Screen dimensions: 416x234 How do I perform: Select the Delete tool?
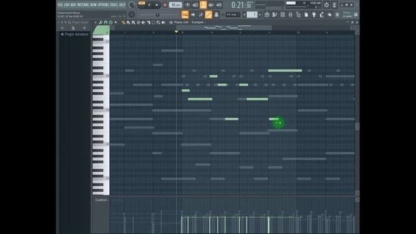(x=138, y=23)
